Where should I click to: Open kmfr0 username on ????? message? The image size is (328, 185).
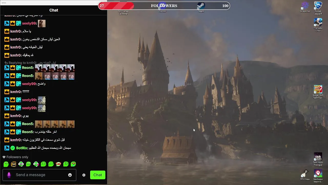pyautogui.click(x=16, y=92)
